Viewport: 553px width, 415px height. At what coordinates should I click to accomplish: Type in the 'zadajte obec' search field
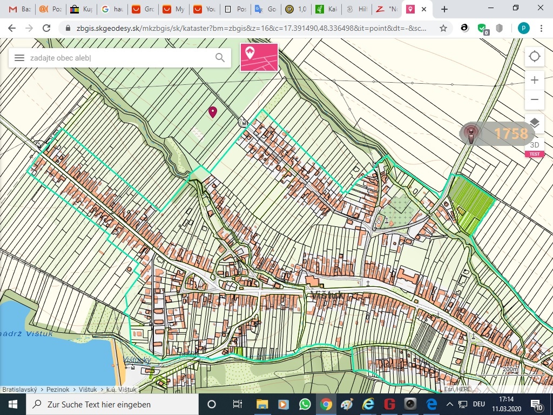[119, 58]
